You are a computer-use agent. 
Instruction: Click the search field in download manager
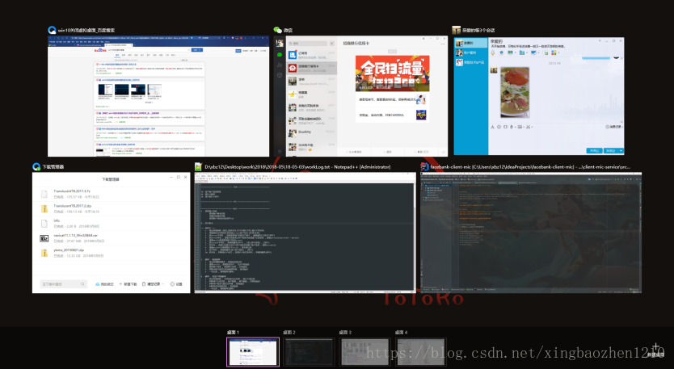click(x=64, y=284)
